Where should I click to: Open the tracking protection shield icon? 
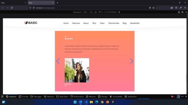(x=30, y=8)
